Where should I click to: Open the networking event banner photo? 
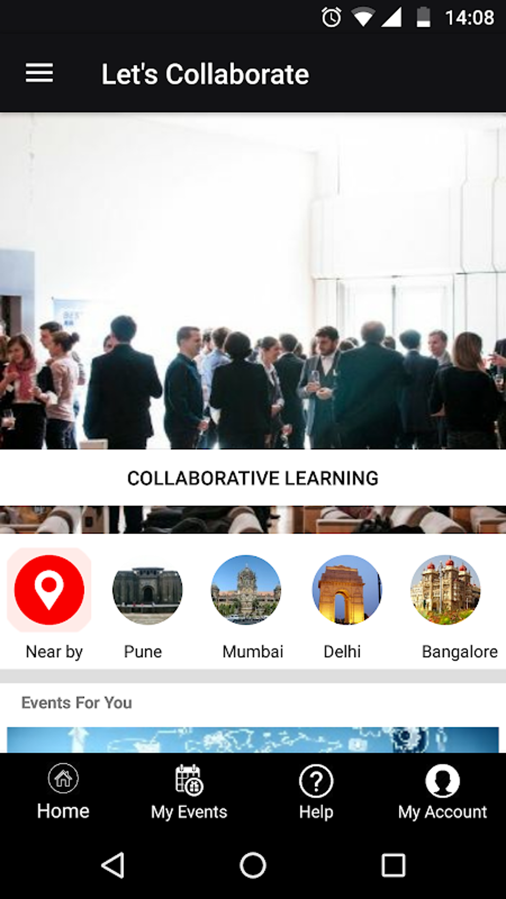coord(253,281)
